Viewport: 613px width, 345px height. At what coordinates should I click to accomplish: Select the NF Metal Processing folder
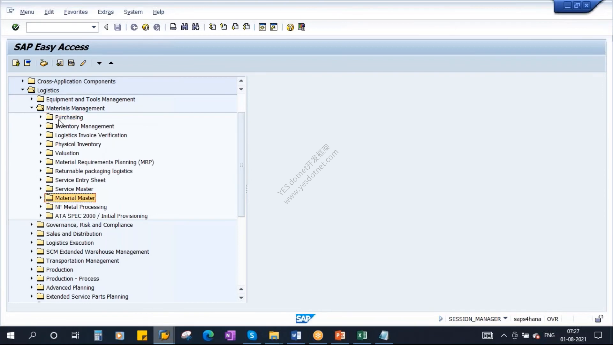81,207
